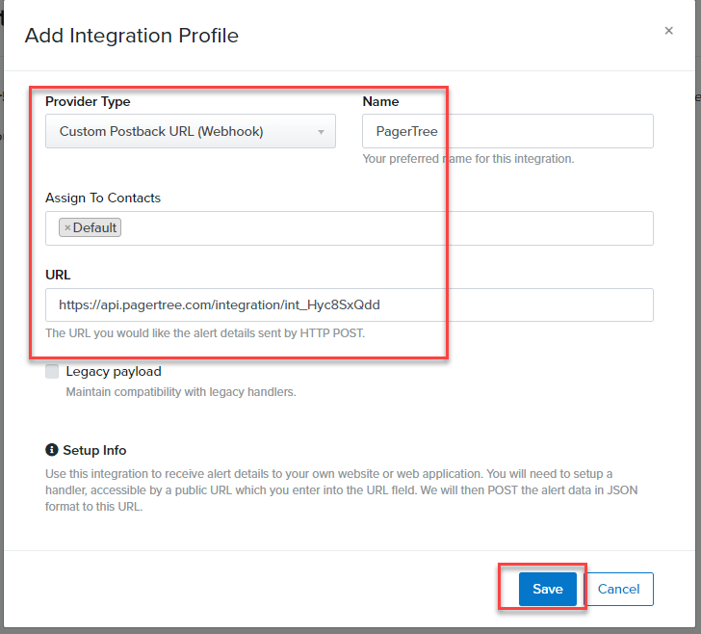Click the Legacy payload label text
The width and height of the screenshot is (701, 634).
tap(114, 371)
